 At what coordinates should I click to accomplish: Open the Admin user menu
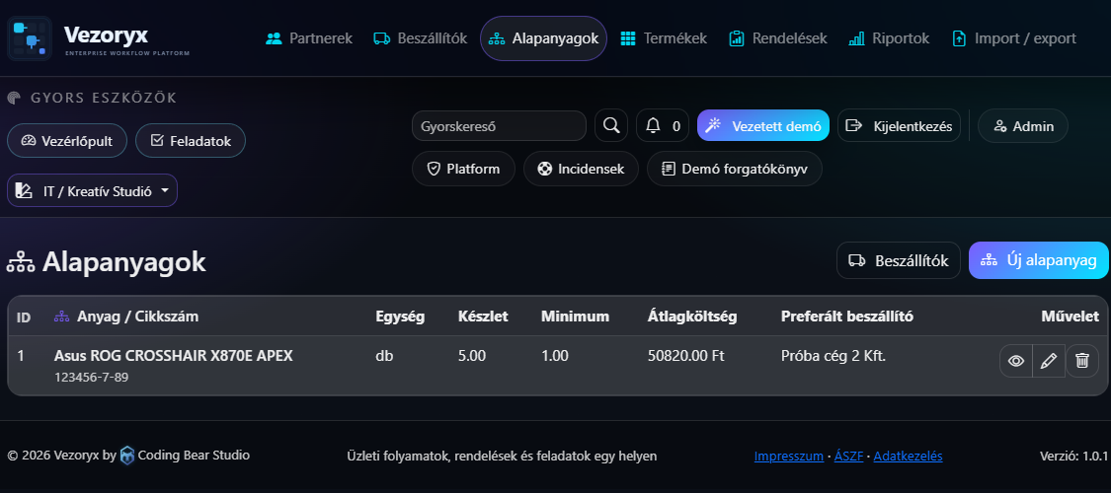pos(1023,125)
